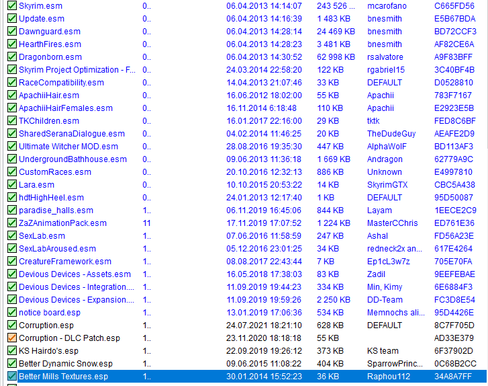Disable the ApachiiHair.esm checkbox
Image resolution: width=488 pixels, height=386 pixels.
pyautogui.click(x=12, y=95)
